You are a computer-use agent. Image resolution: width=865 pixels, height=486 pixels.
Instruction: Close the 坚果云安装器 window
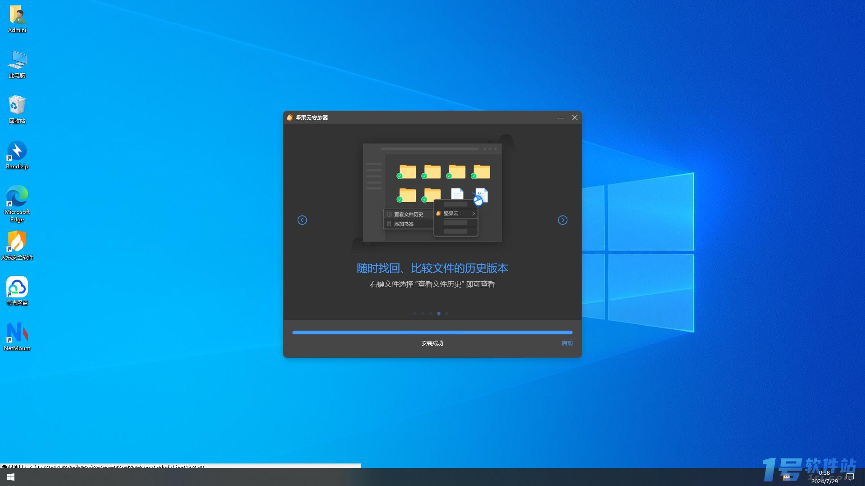click(x=575, y=117)
